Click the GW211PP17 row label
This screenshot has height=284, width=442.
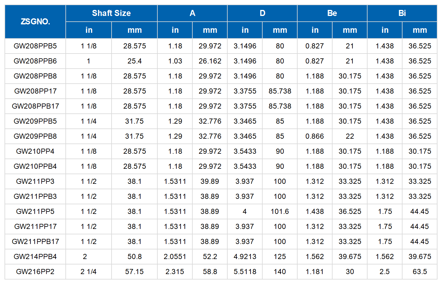(35, 227)
